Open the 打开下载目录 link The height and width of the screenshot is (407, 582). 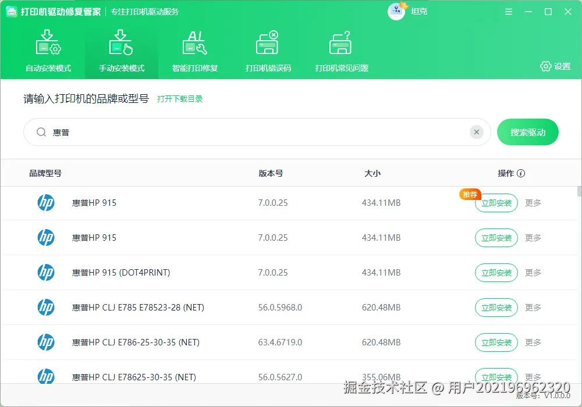tap(180, 99)
